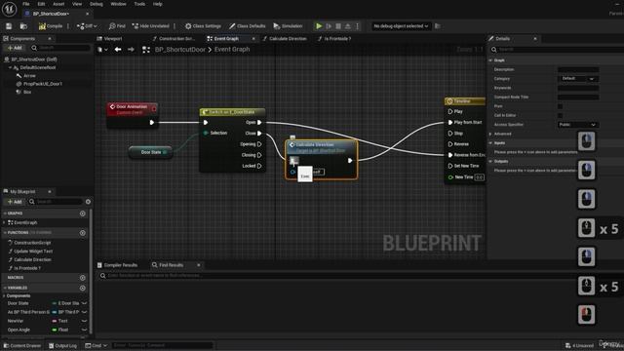Image resolution: width=624 pixels, height=351 pixels.
Task: Close the Event Graph tab
Action: click(253, 39)
